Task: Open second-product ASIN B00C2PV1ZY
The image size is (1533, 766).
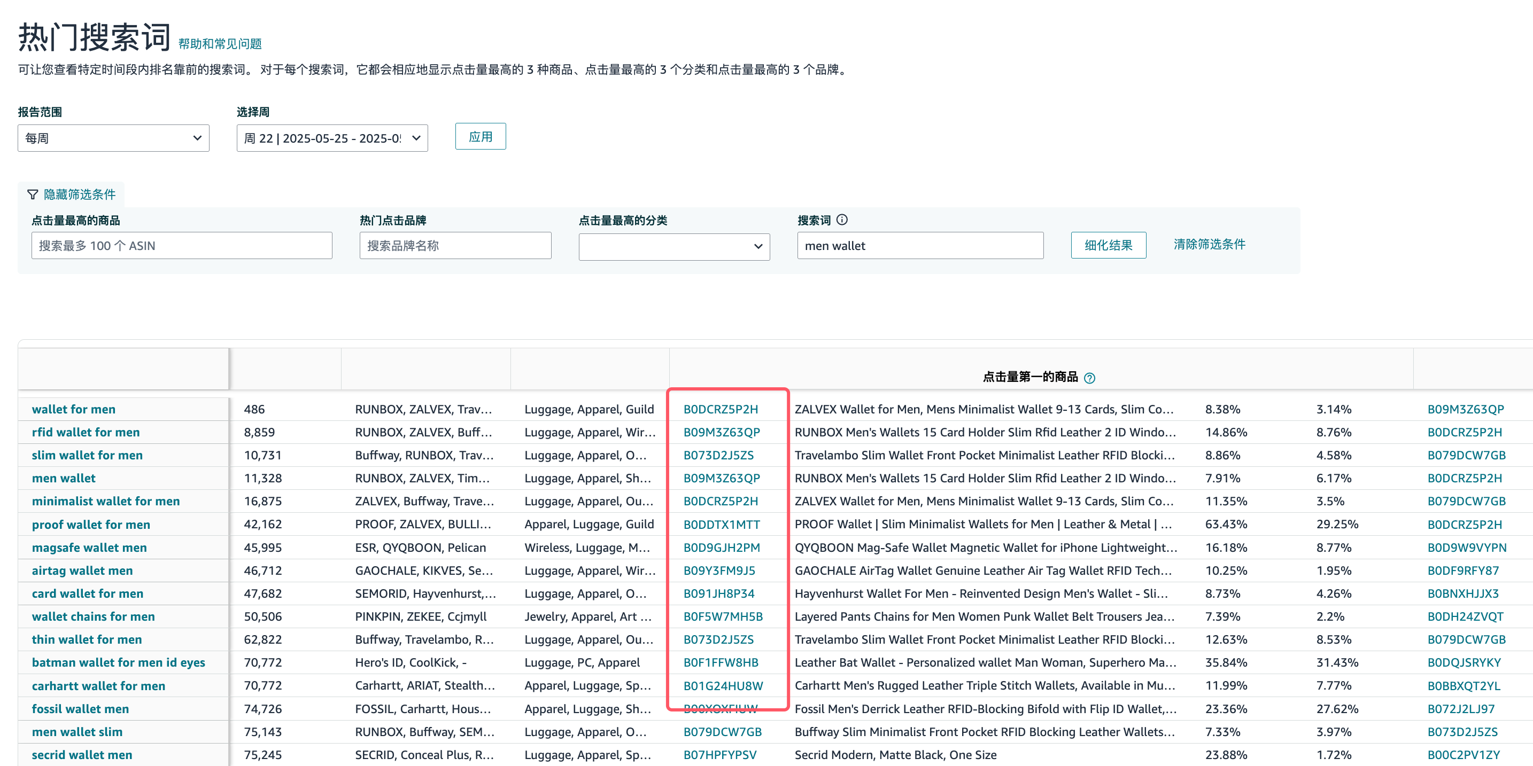Action: click(x=1464, y=755)
